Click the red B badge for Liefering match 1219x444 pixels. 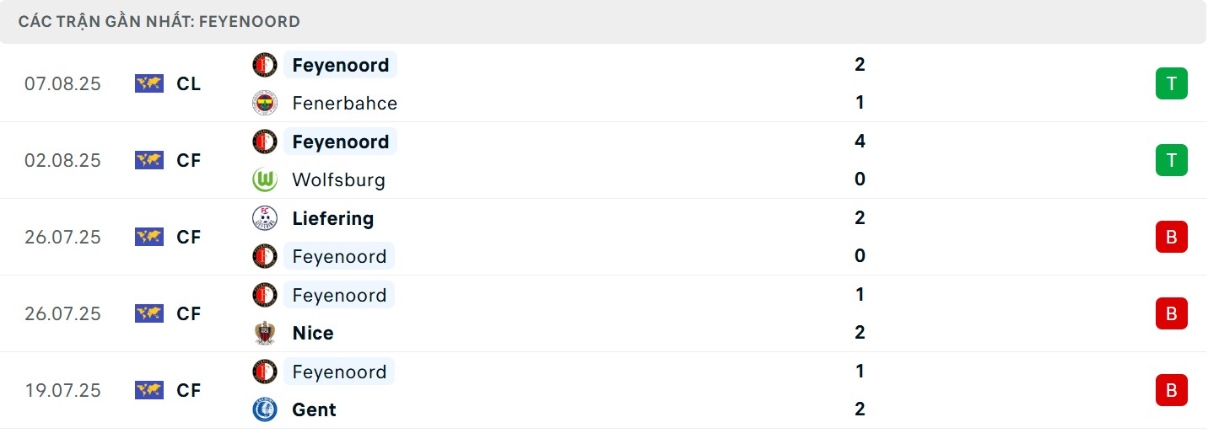(1171, 237)
